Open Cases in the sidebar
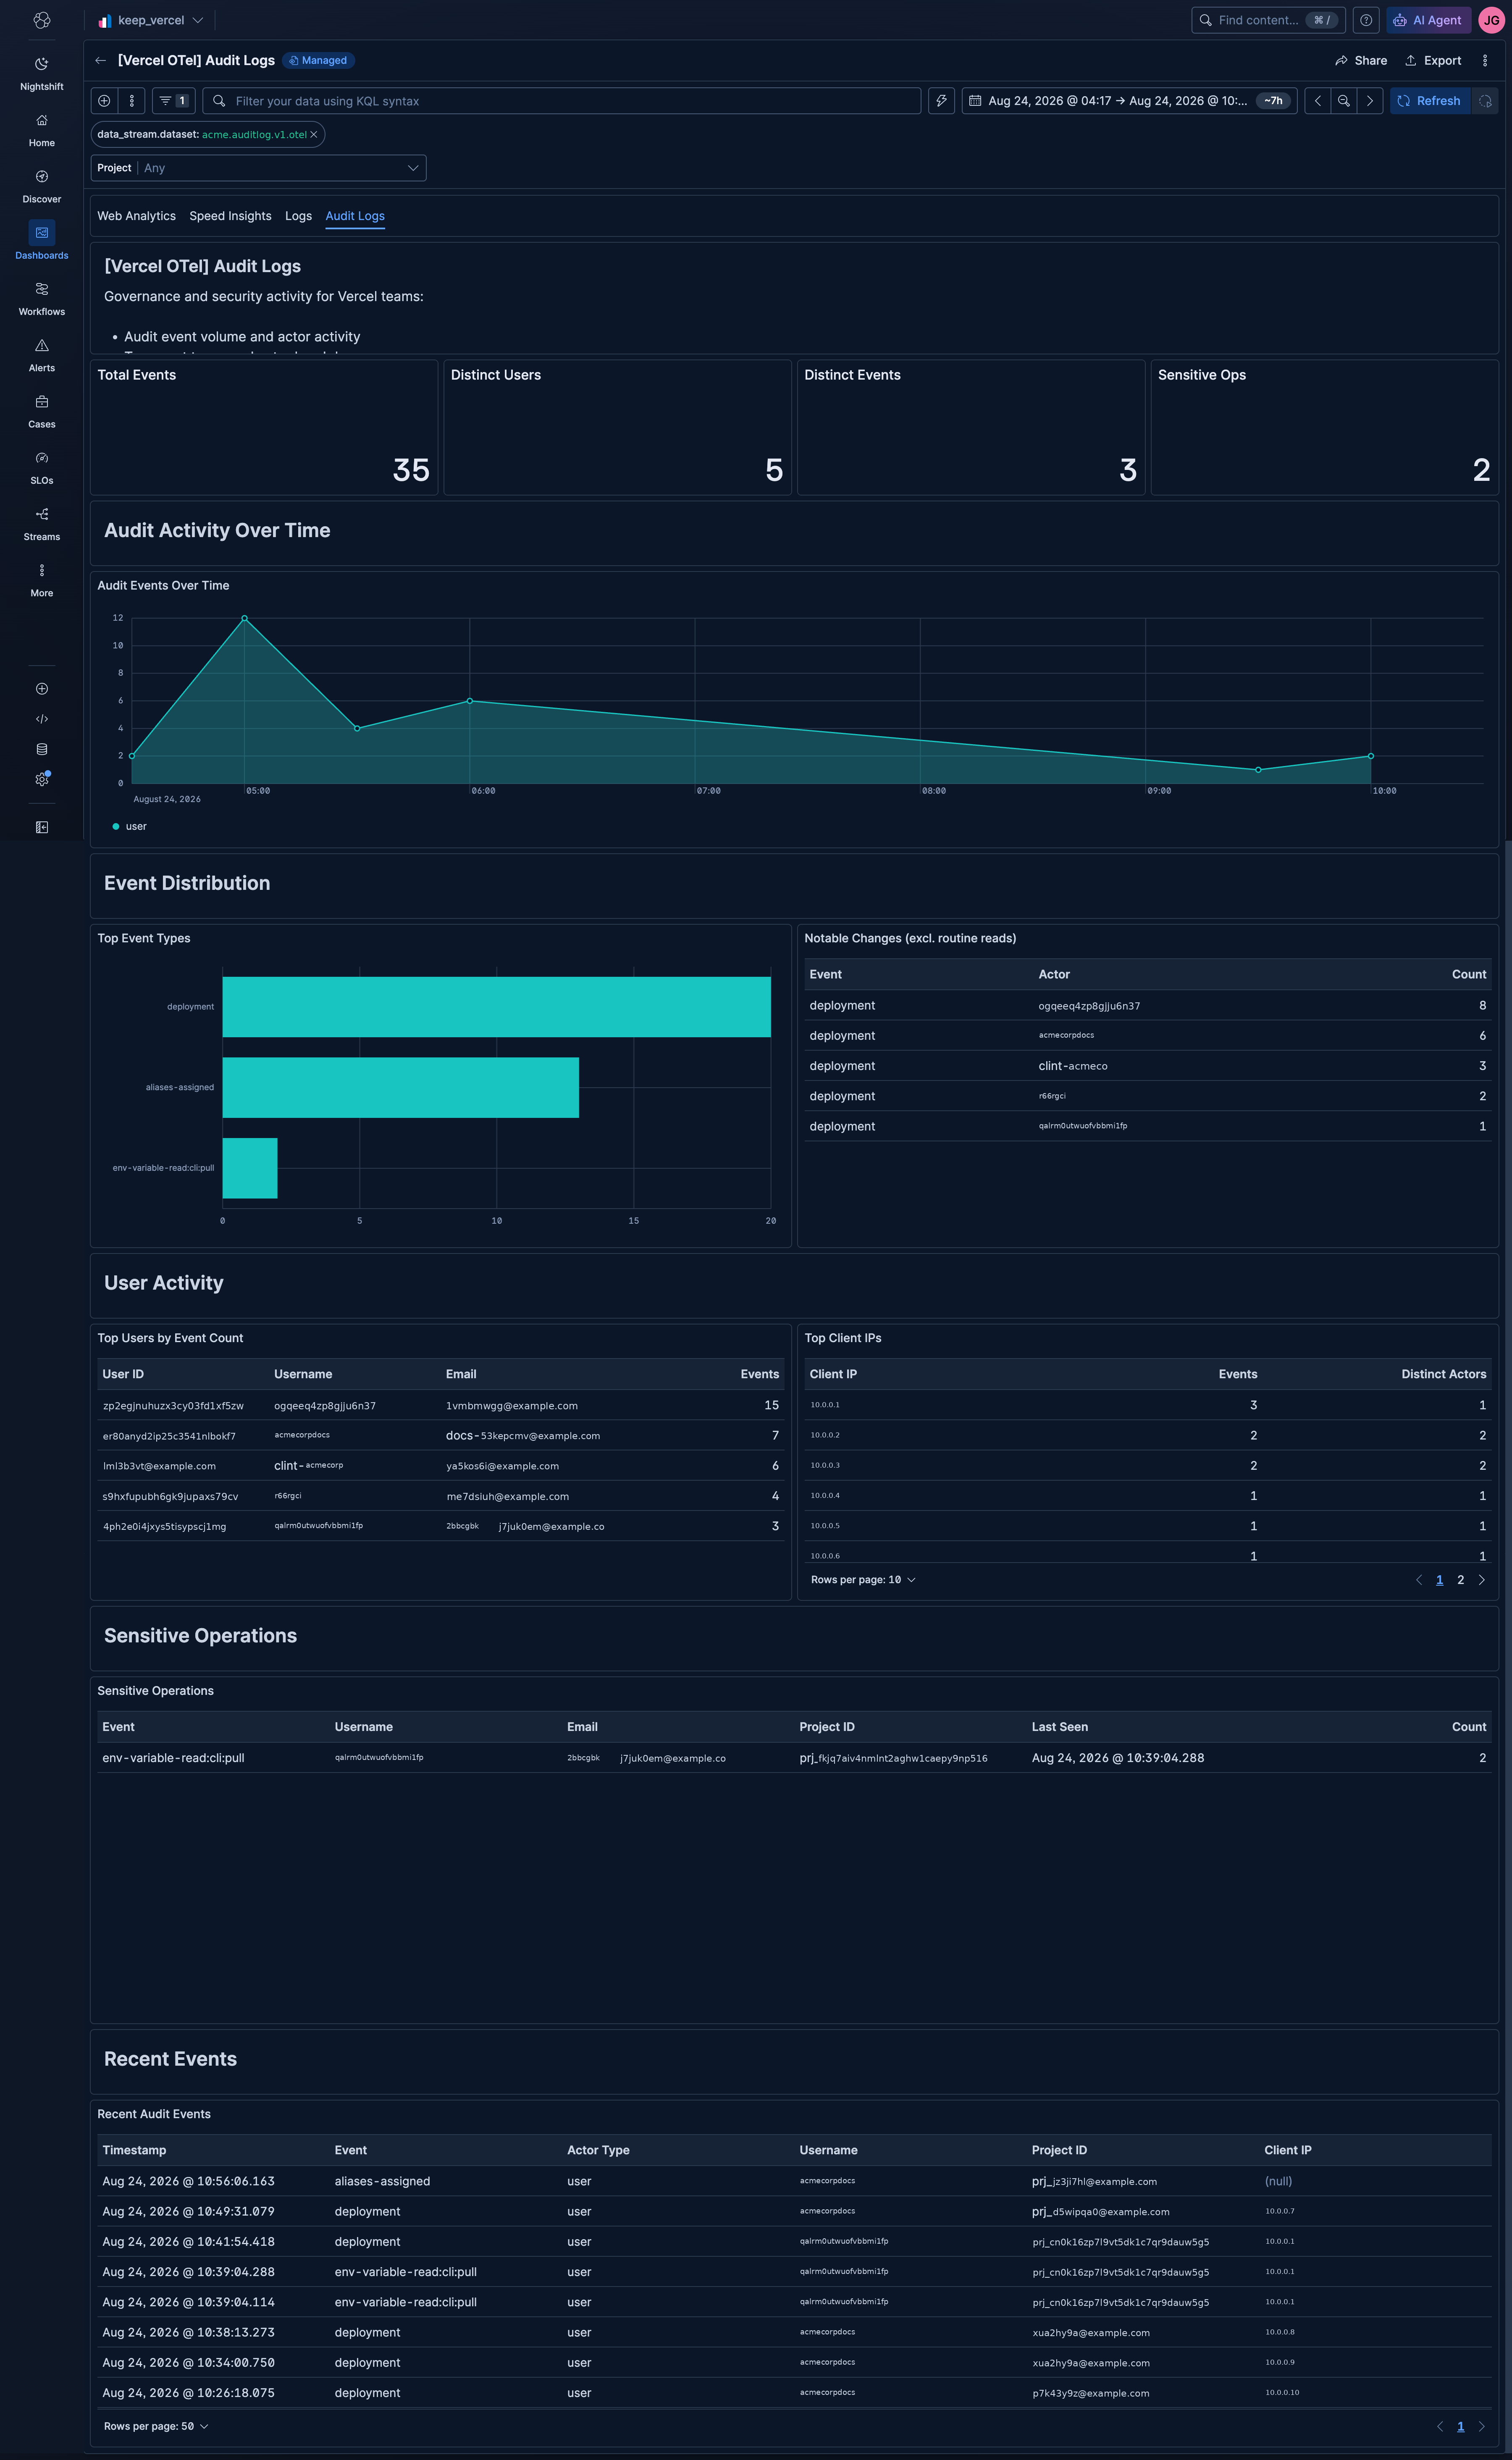 tap(41, 411)
